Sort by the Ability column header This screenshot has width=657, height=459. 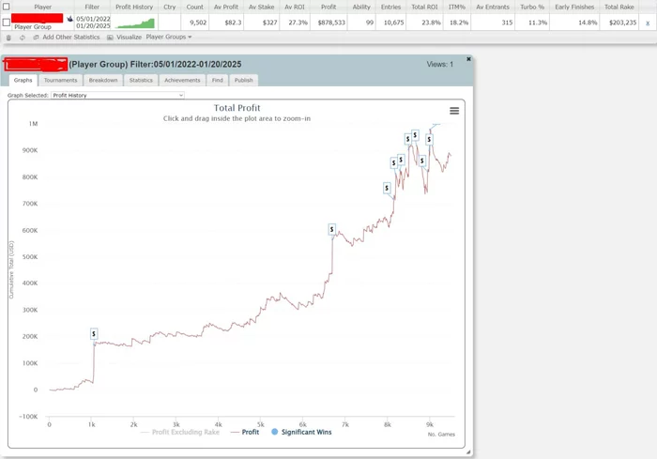[x=361, y=7]
